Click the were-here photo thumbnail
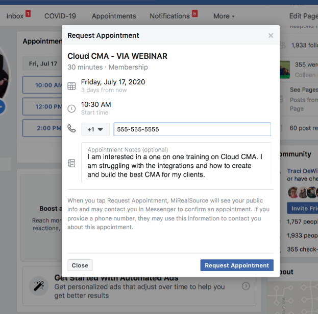 point(285,70)
